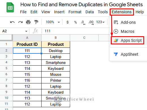Click 'Keyboard' cell in row 9
The height and width of the screenshot is (110, 147).
pos(56,92)
